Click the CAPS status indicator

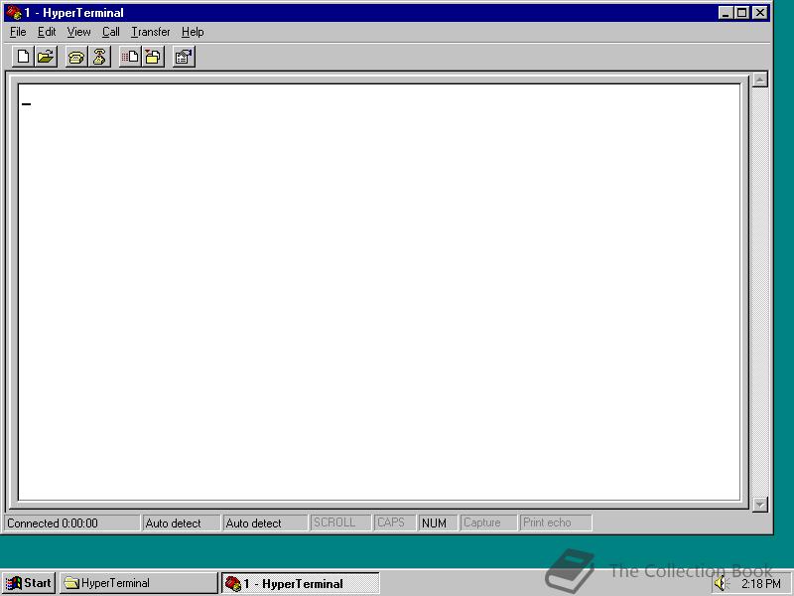tap(394, 523)
